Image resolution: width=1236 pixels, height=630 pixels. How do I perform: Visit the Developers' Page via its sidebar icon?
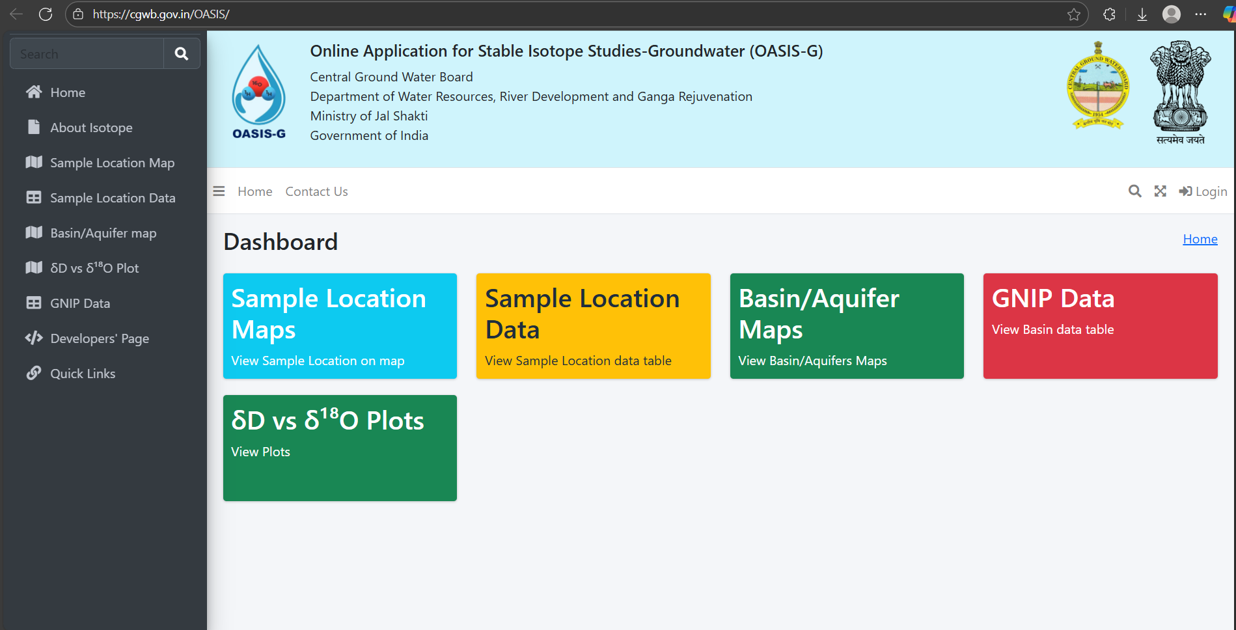point(99,338)
